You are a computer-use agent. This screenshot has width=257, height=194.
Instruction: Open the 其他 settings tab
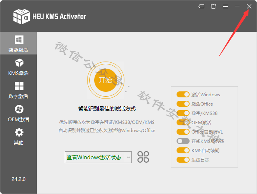19,137
